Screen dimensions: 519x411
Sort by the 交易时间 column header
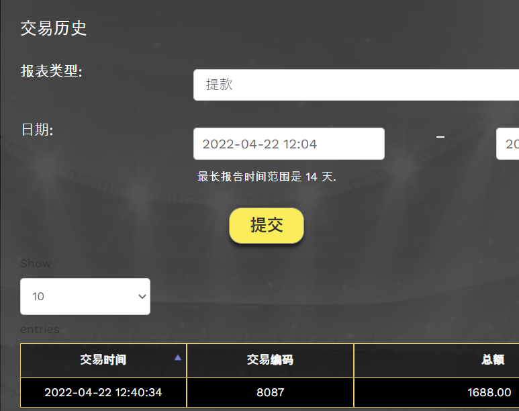coord(103,360)
